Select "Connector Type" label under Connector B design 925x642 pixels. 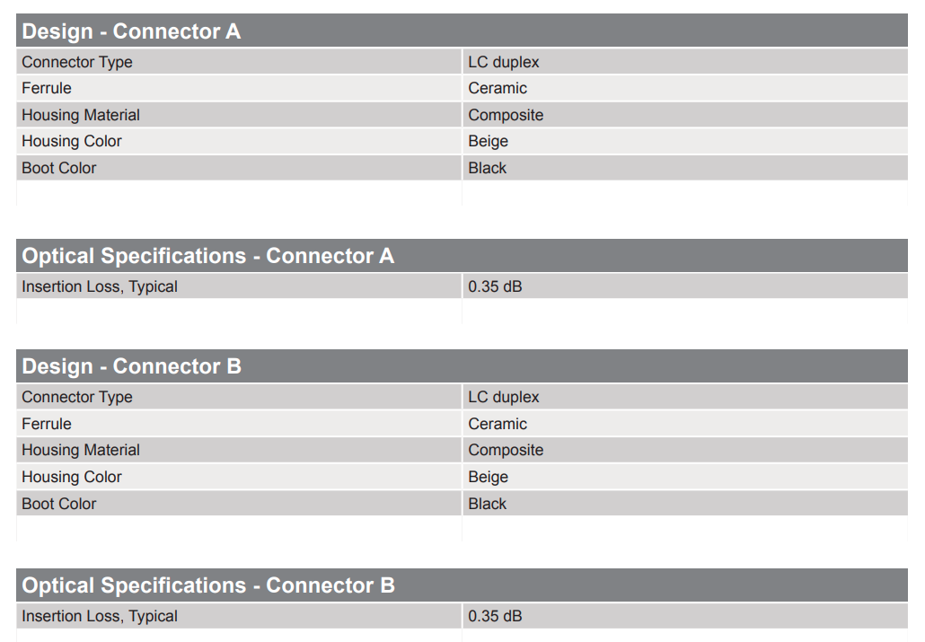pyautogui.click(x=77, y=397)
